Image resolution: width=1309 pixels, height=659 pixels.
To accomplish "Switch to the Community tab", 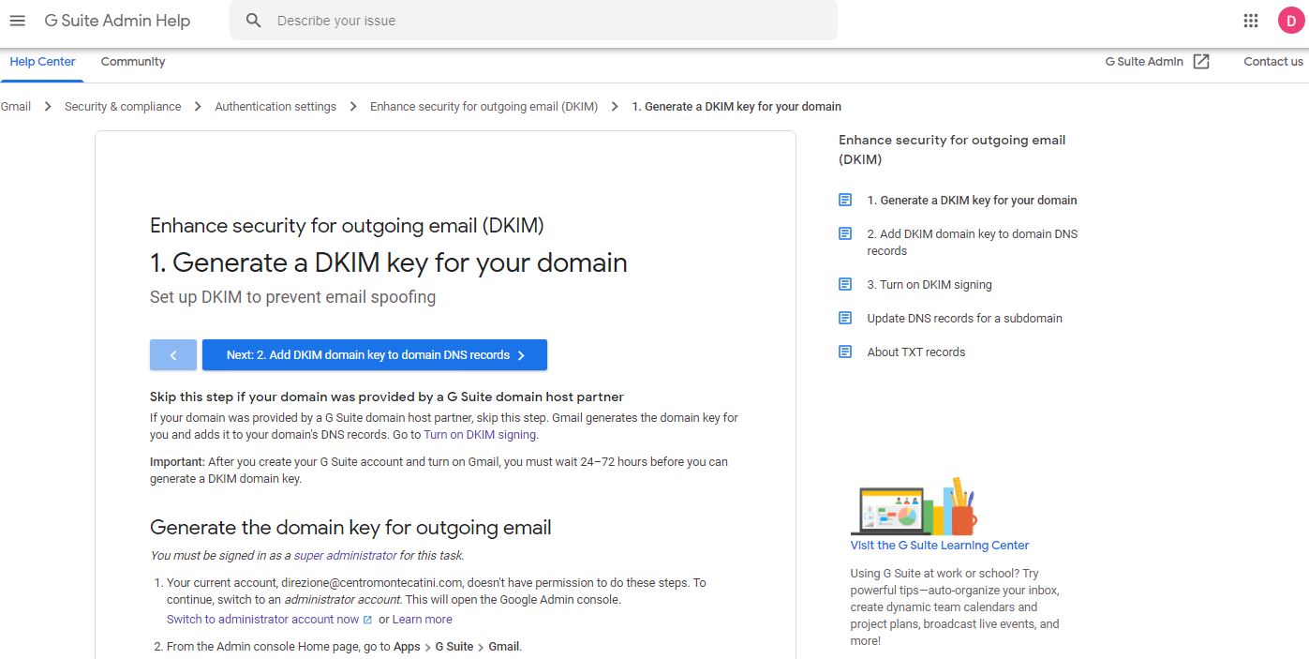I will click(x=133, y=62).
